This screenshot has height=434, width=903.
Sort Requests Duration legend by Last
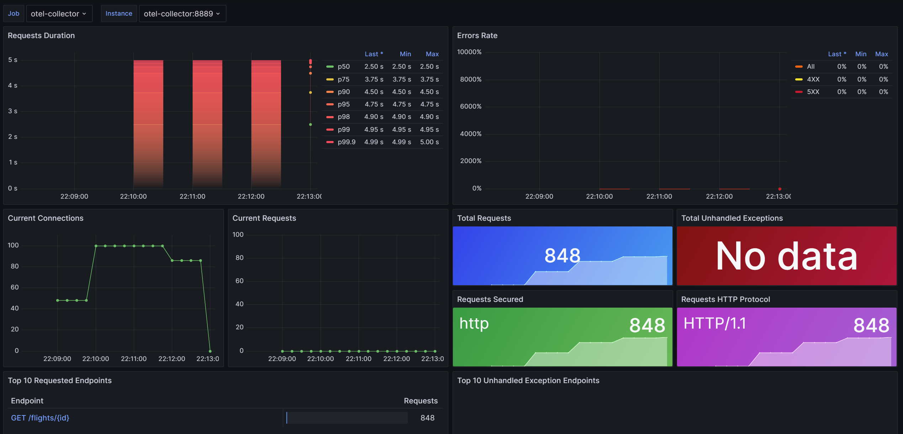(373, 54)
